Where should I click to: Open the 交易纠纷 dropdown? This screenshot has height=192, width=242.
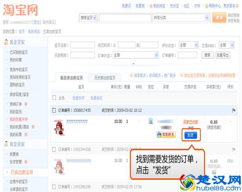227,45
